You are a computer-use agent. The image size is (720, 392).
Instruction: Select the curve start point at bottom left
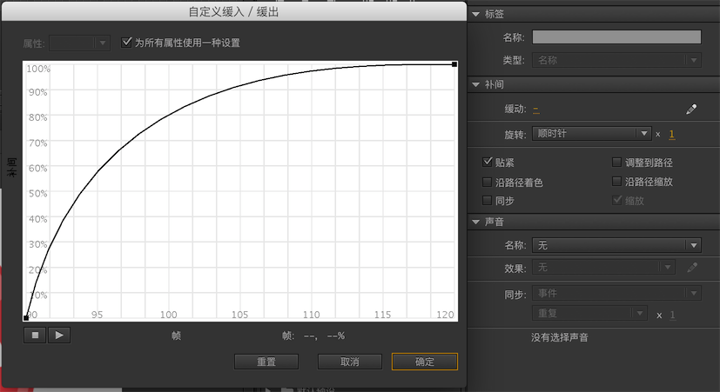[x=25, y=318]
